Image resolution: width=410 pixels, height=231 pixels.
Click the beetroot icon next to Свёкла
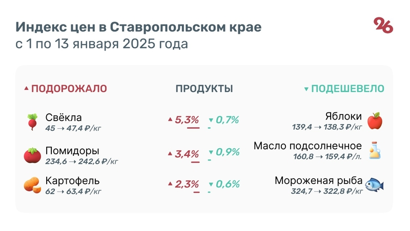[32, 122]
